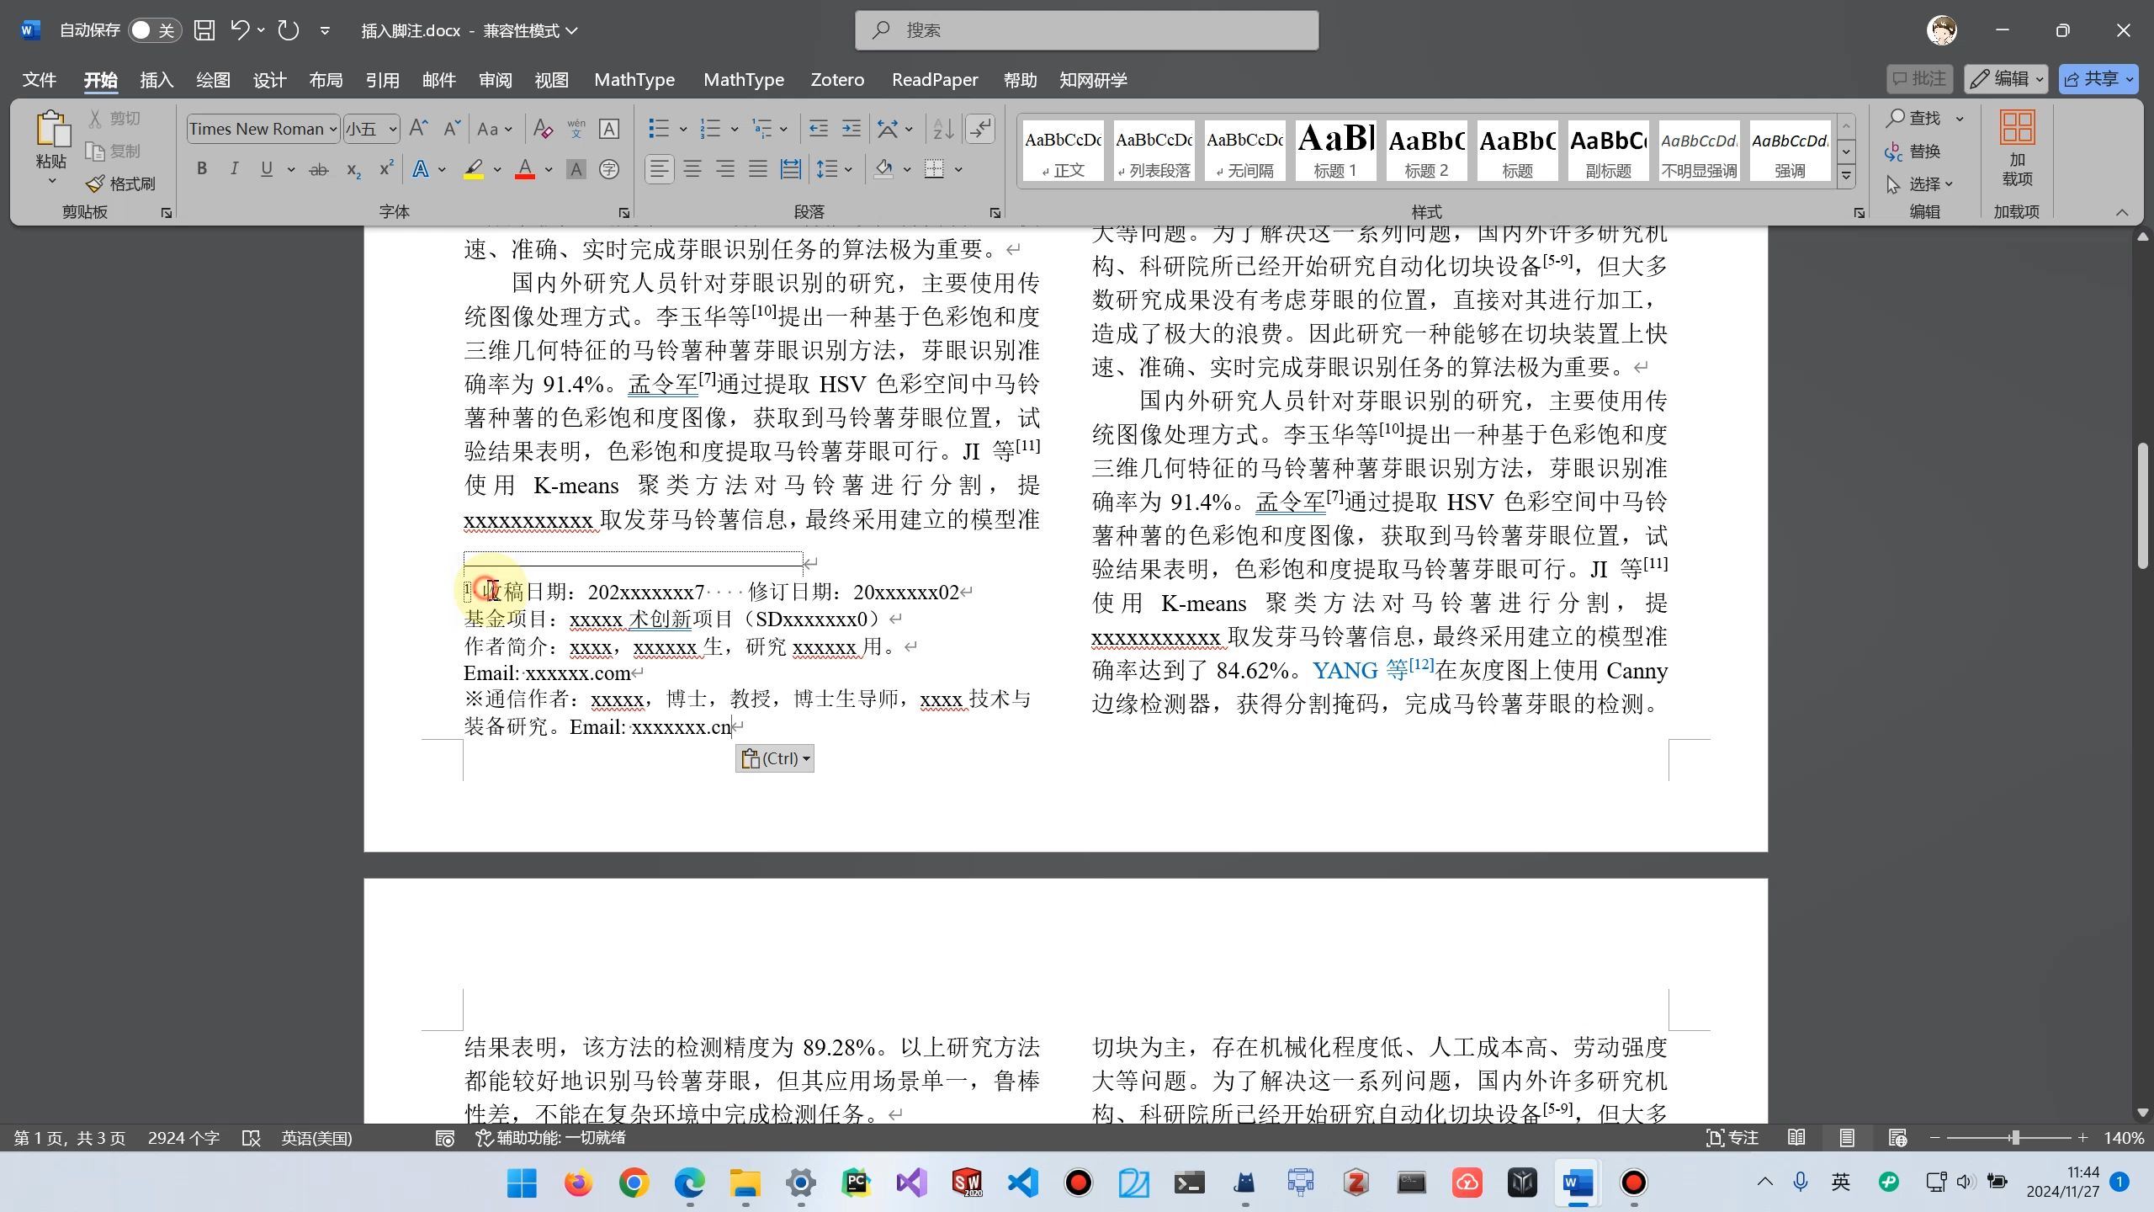
Task: Open the font size dropdown
Action: [394, 129]
